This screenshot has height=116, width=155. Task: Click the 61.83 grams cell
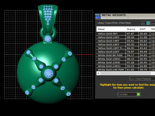click(x=132, y=70)
